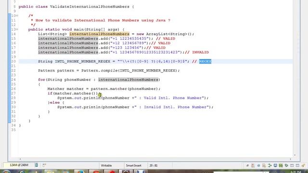Click 'new ArrayList<String>()' on line 14

pyautogui.click(x=164, y=34)
